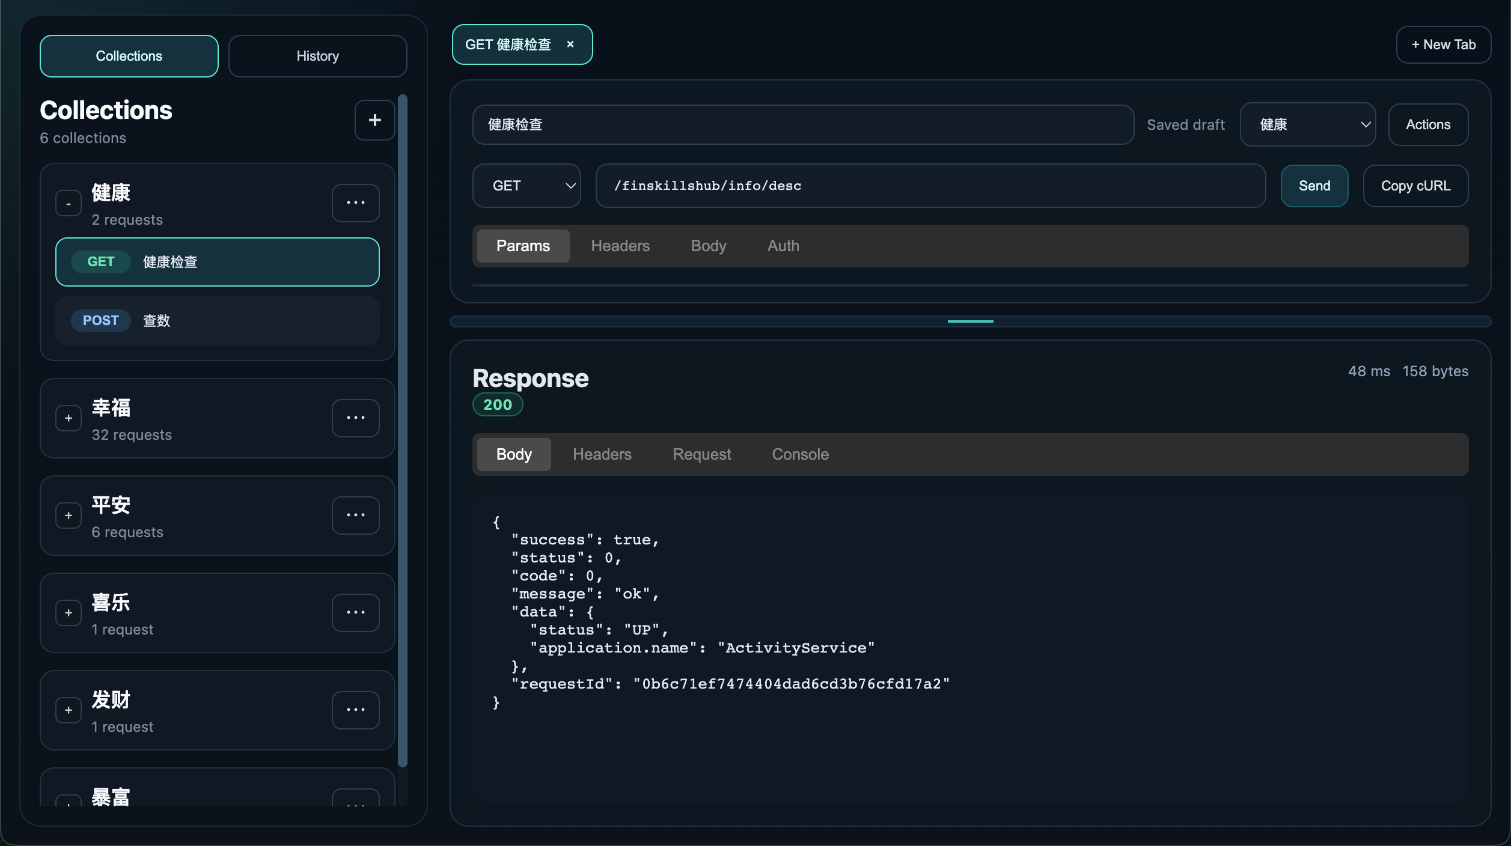The width and height of the screenshot is (1511, 846).
Task: Click the Send button
Action: point(1314,186)
